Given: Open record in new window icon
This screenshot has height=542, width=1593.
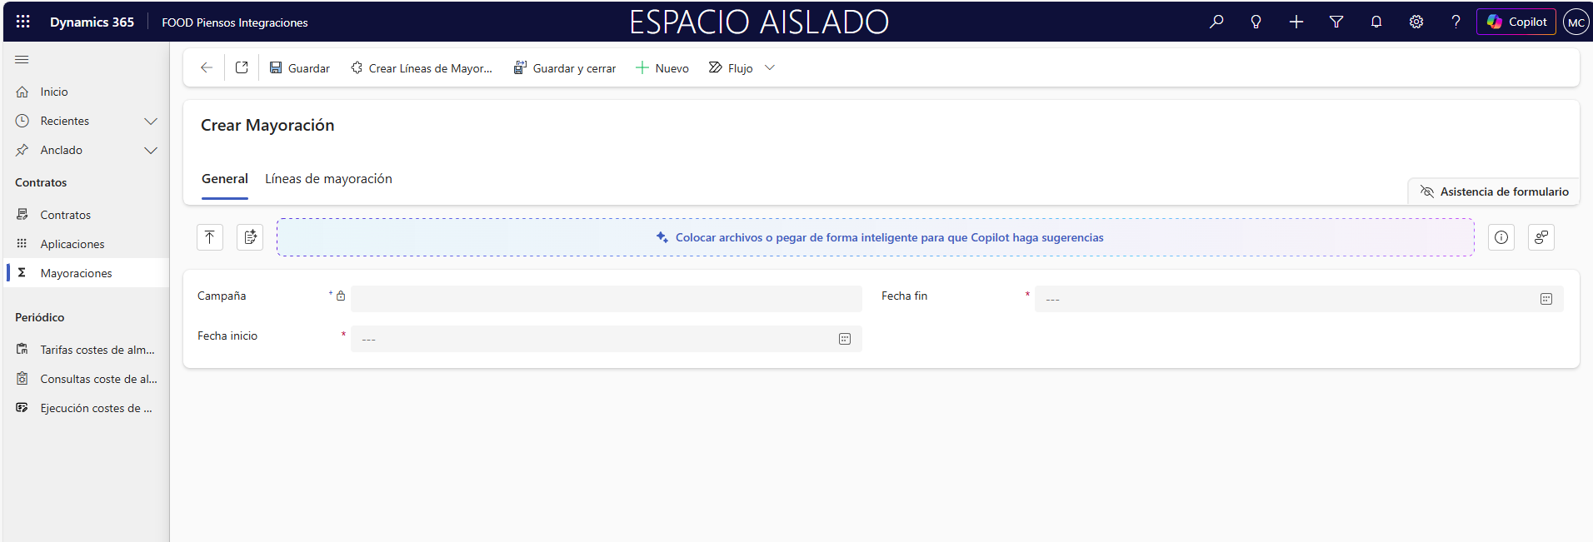Looking at the screenshot, I should click(242, 67).
